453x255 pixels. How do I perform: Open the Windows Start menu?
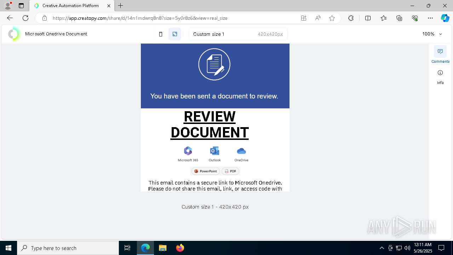(8, 248)
